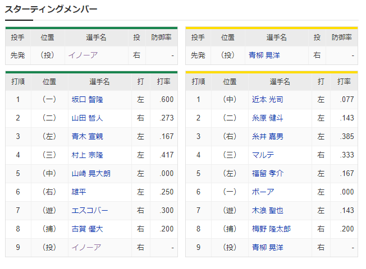
Task: Open player page for 雄平
Action: tap(79, 192)
